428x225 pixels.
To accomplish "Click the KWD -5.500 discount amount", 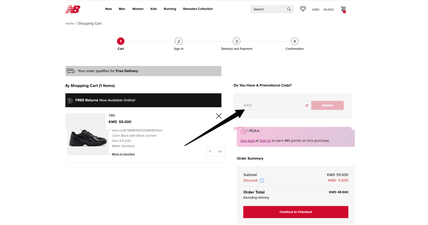I will pos(338,180).
